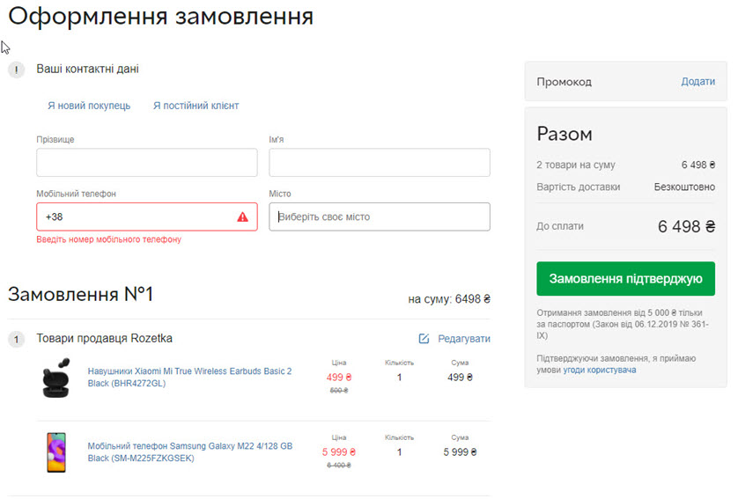
Task: Open the Xiaomi Mi True Wireless Earbuds link
Action: click(x=189, y=378)
